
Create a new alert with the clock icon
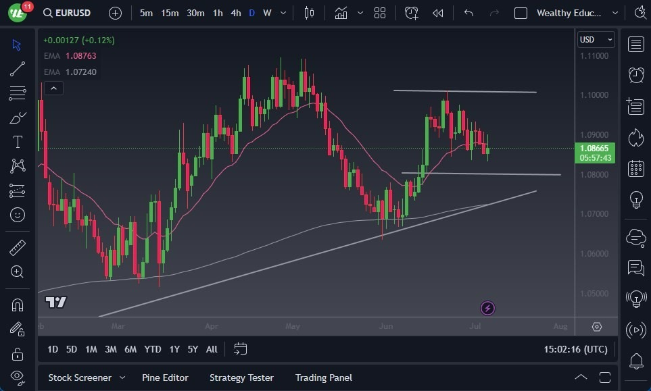click(x=412, y=13)
